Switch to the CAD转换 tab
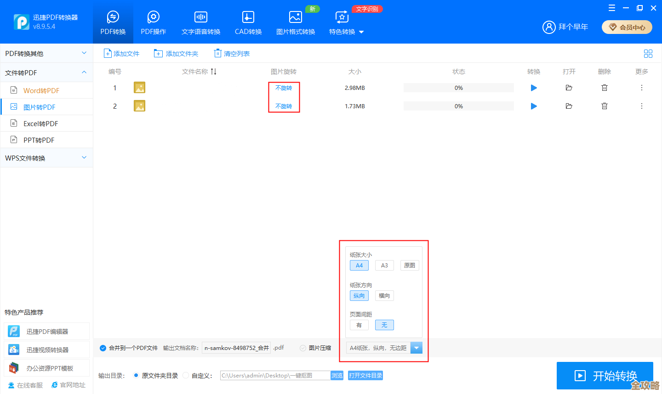The image size is (662, 394). click(248, 22)
